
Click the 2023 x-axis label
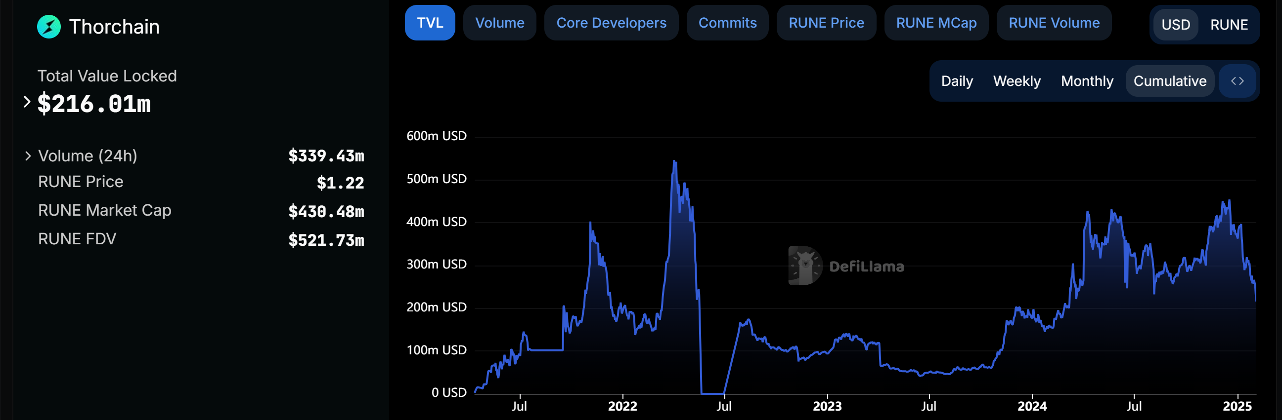tap(827, 406)
